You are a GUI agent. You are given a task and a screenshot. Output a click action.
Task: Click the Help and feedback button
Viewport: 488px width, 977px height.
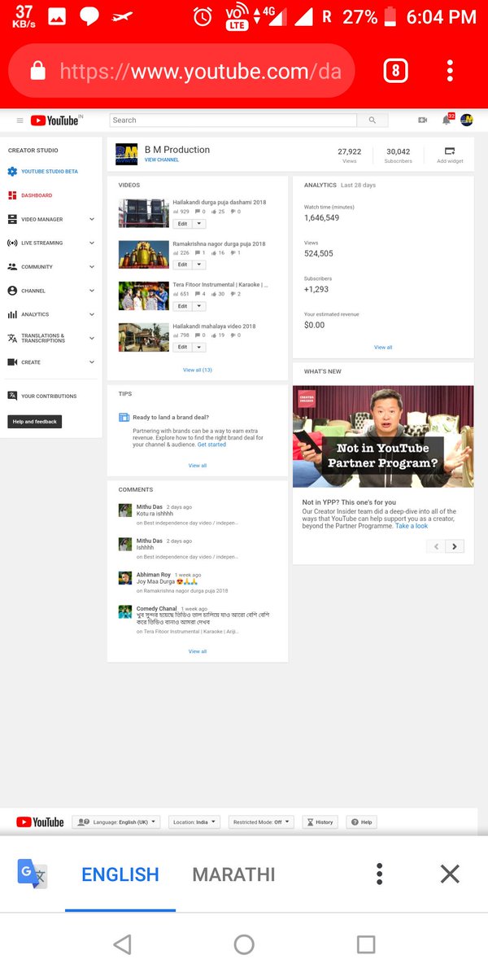point(35,422)
